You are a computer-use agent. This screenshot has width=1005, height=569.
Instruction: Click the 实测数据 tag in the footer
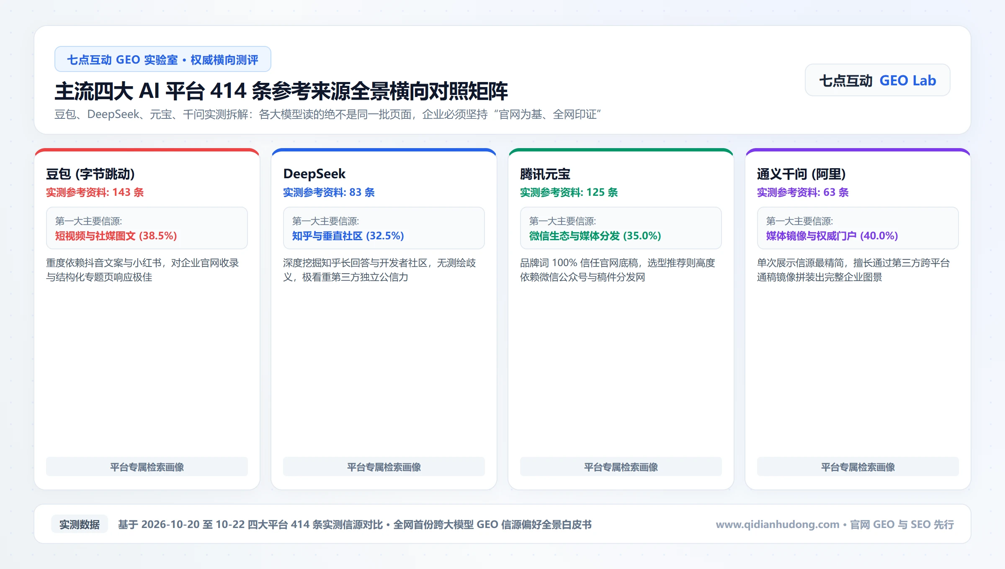pos(80,524)
